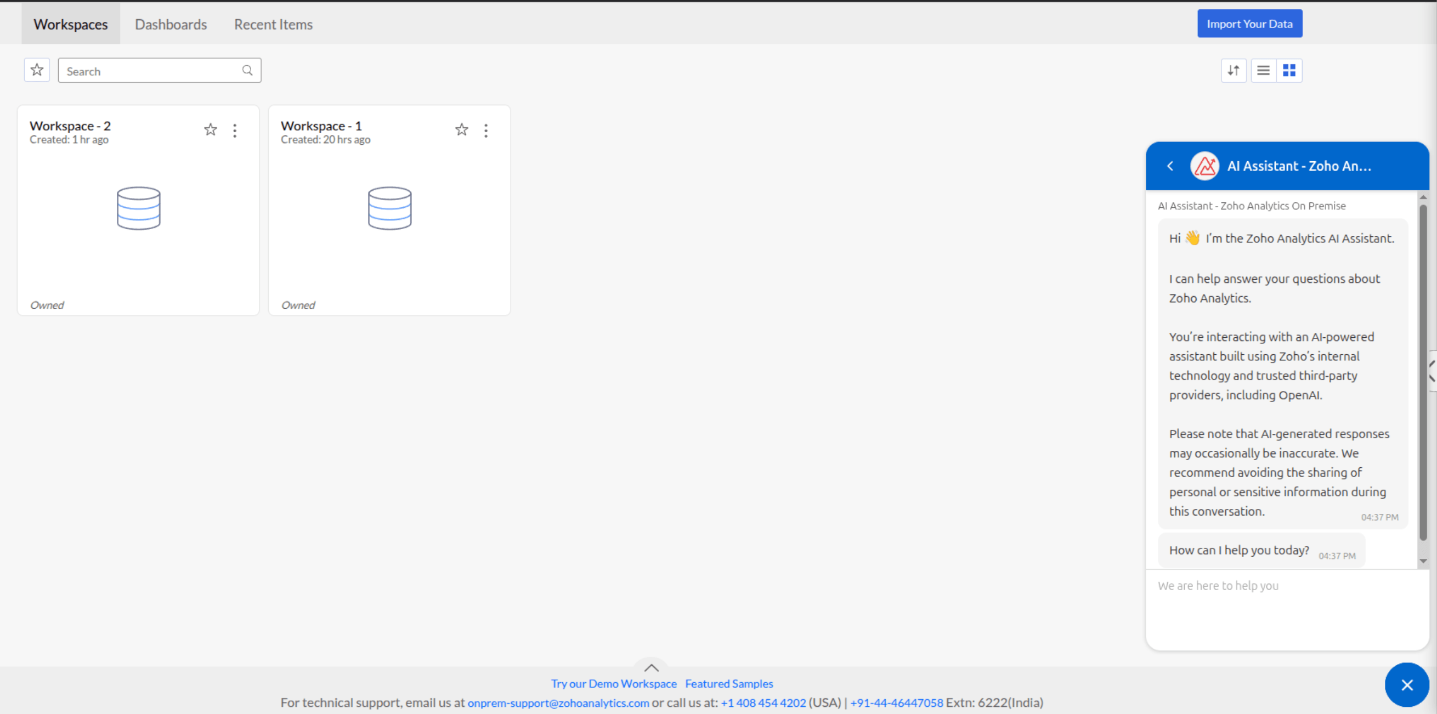This screenshot has width=1437, height=714.
Task: Open the sort order options
Action: coord(1234,70)
